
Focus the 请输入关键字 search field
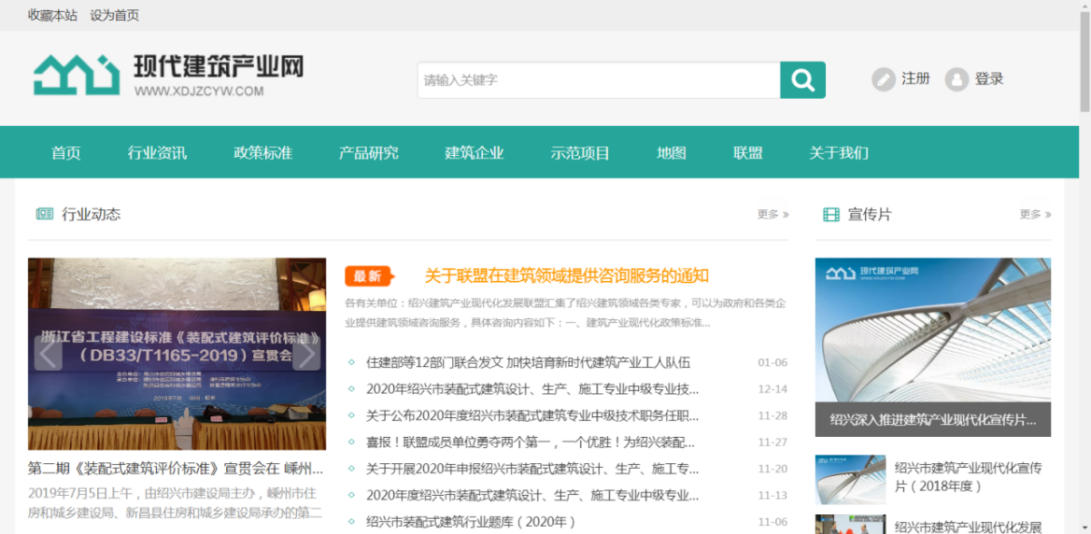coord(599,80)
